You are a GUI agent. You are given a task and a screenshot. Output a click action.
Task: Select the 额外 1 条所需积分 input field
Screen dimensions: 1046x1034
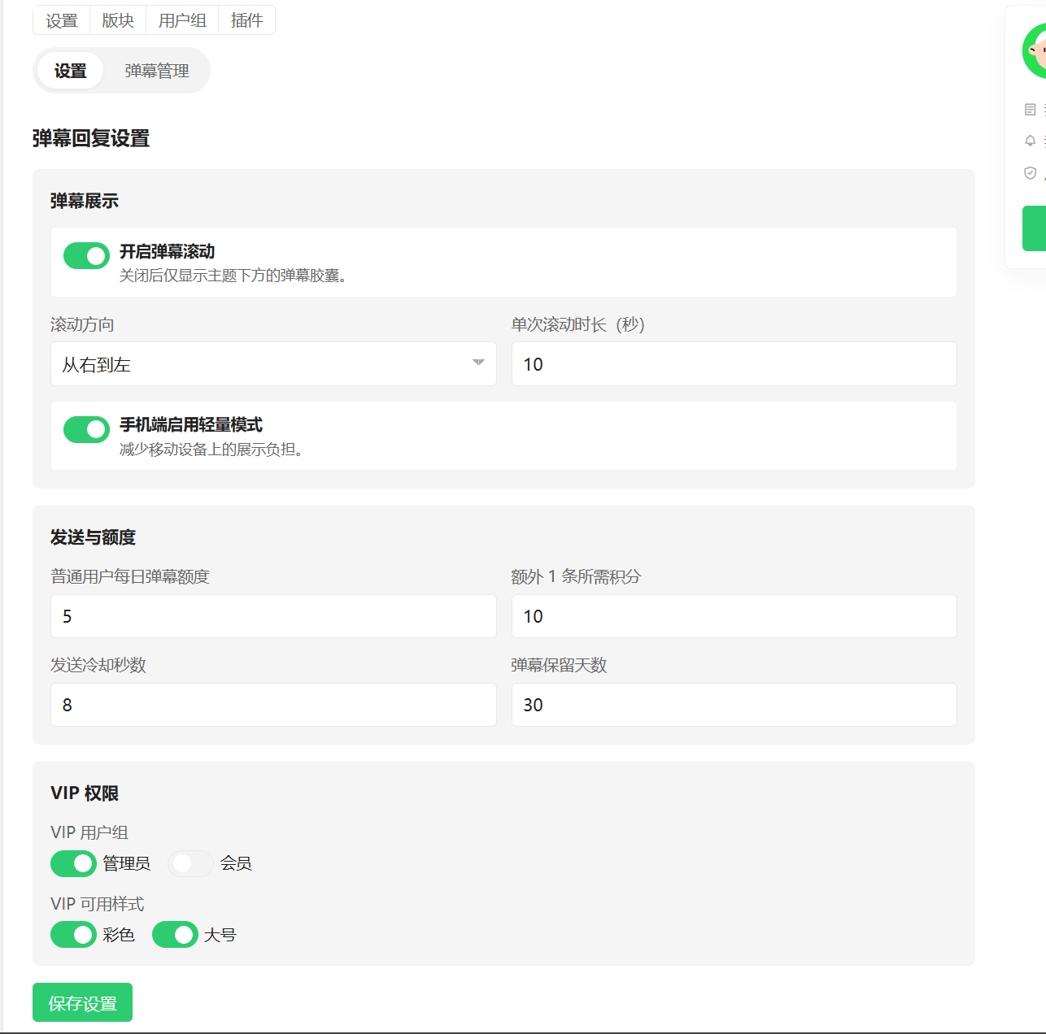[734, 616]
